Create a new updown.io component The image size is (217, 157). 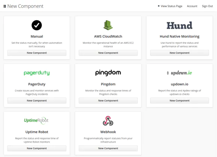click(x=180, y=101)
